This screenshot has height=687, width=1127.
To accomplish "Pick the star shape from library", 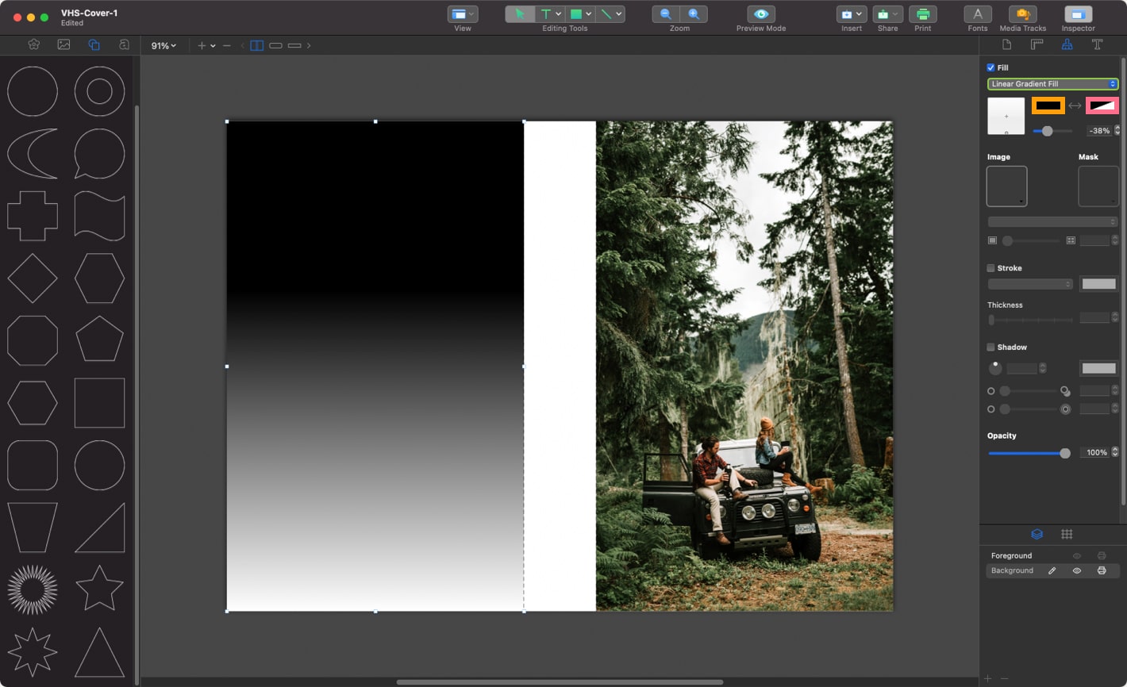I will (99, 588).
